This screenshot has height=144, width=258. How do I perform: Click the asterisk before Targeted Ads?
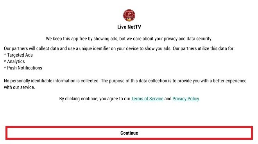coord(5,55)
